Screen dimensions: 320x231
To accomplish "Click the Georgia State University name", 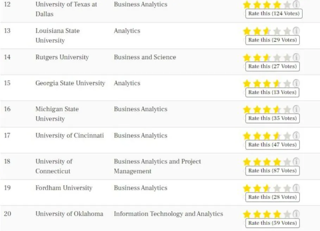I will pos(70,83).
